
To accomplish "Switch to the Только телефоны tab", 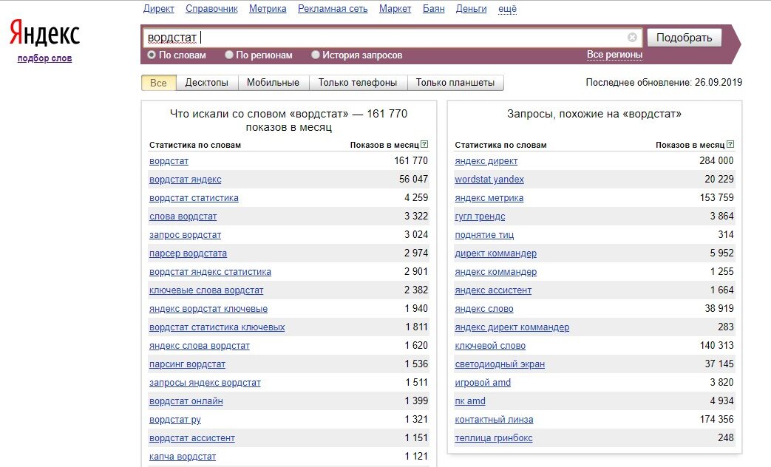I will point(358,83).
